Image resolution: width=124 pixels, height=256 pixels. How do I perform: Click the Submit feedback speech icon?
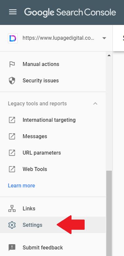pos(12,248)
